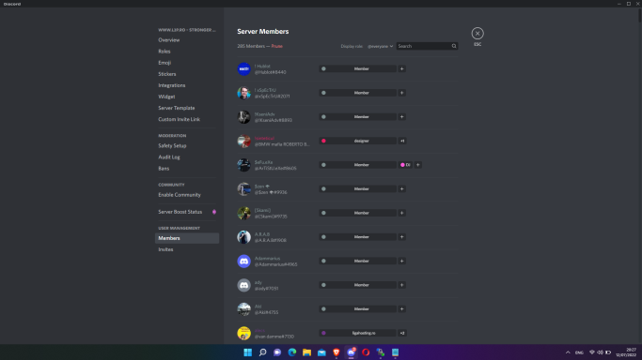This screenshot has width=642, height=360.
Task: Click the username @ady#7051
Action: (x=267, y=289)
